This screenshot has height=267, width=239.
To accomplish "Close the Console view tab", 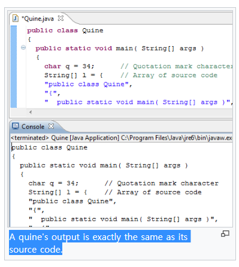I will (52, 126).
